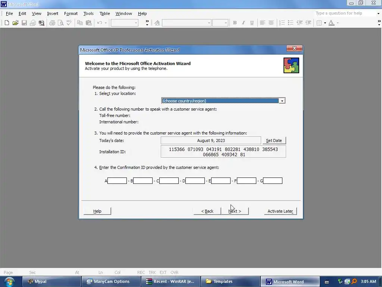
Task: Open the Help menu
Action: [x=142, y=13]
